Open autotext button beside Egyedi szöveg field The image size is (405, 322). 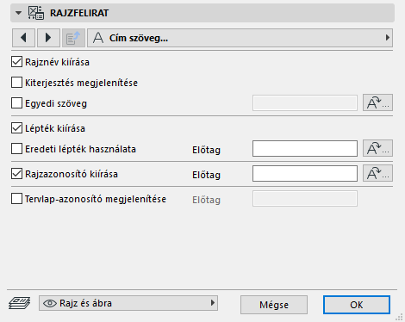[377, 102]
